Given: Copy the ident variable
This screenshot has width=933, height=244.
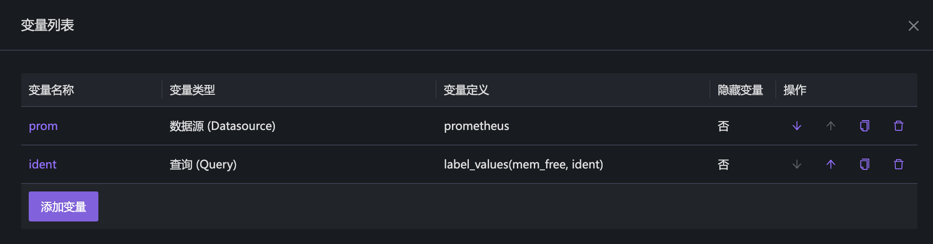Looking at the screenshot, I should (865, 164).
